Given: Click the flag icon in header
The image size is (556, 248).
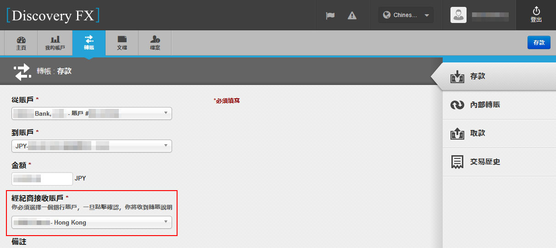Looking at the screenshot, I should (x=330, y=15).
